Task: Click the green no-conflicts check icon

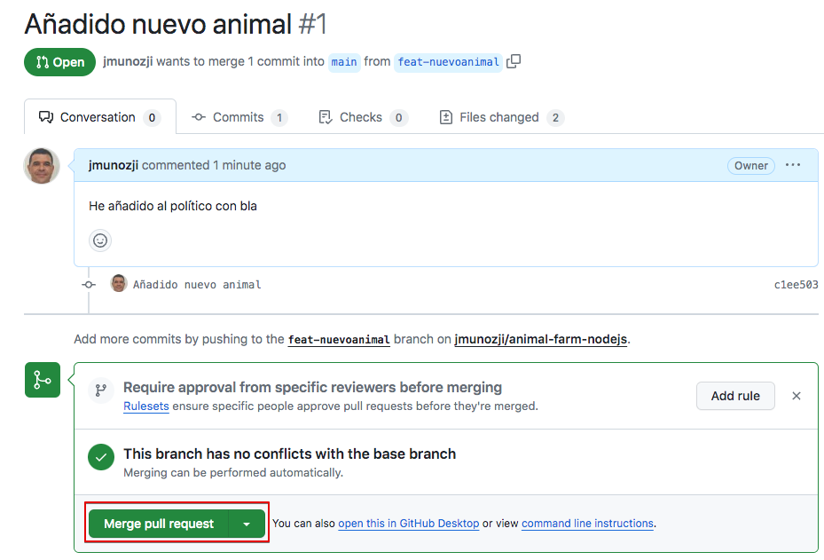Action: click(101, 458)
